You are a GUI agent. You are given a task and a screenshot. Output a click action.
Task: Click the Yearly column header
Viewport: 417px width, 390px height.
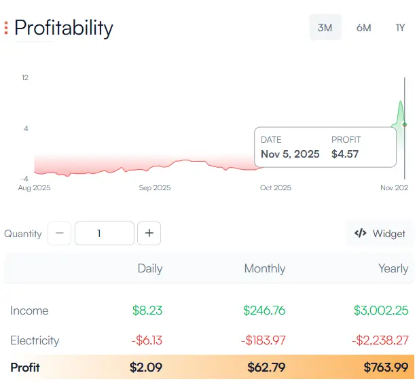(x=393, y=268)
